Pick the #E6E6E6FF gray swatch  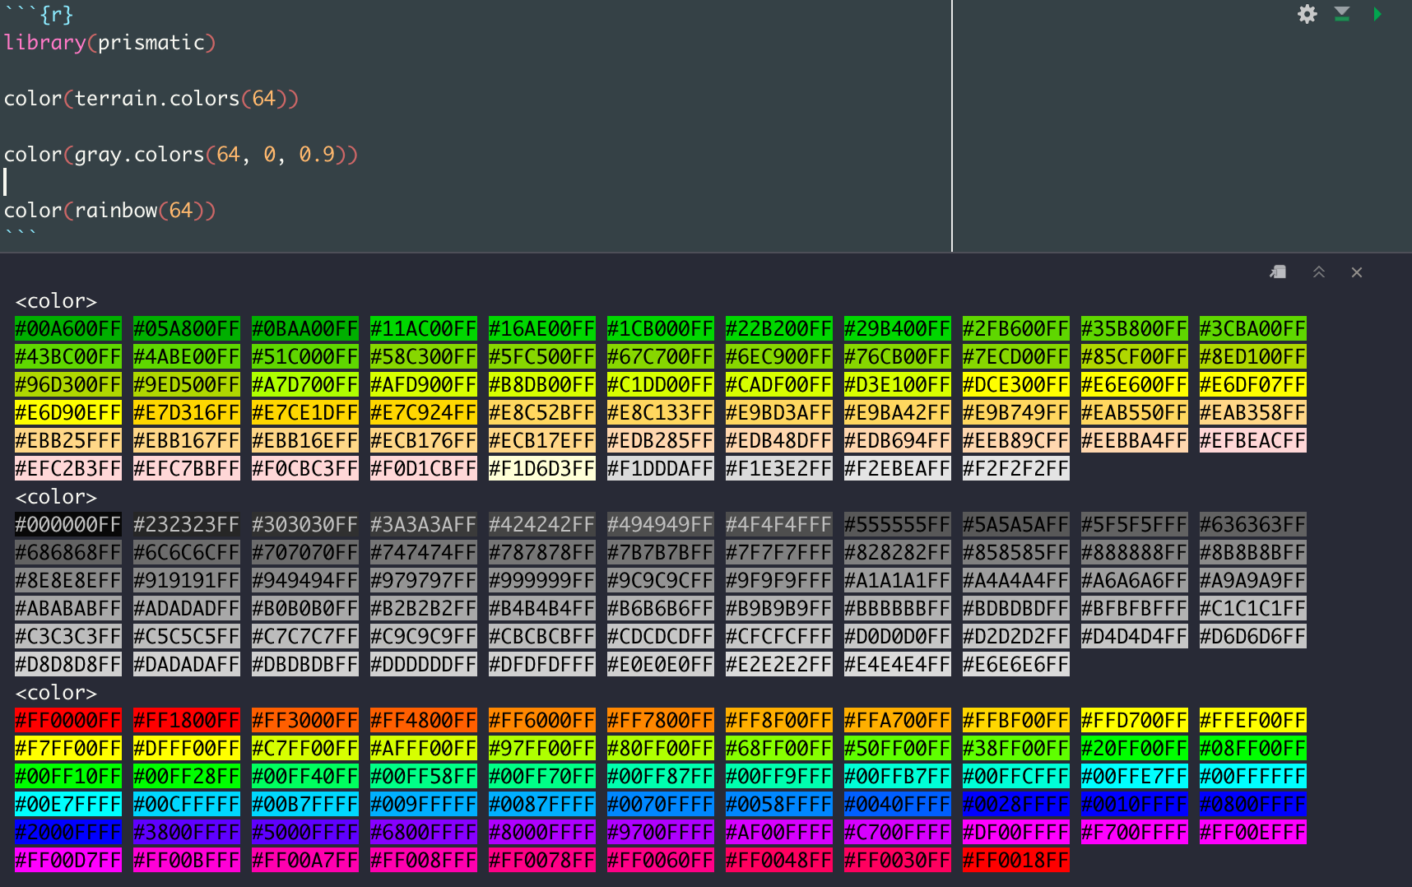[1015, 665]
